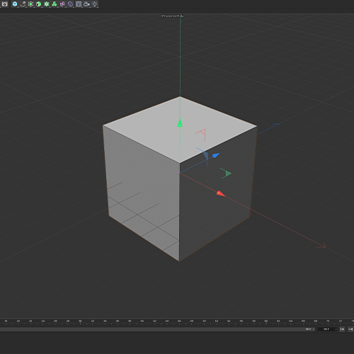The image size is (354, 354).
Task: Click the red X-axis arrow handle
Action: click(221, 193)
